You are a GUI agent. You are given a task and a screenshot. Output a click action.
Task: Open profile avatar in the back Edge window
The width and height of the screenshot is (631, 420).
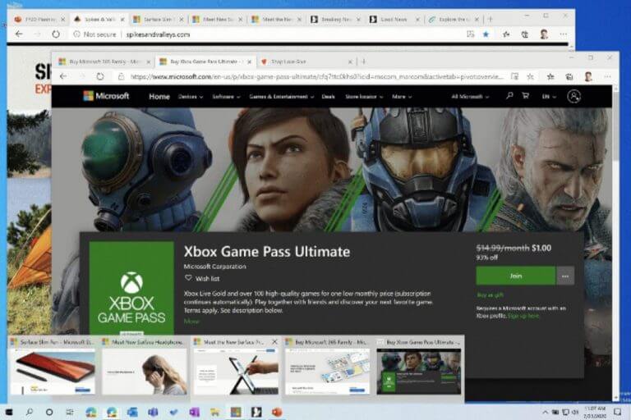tap(544, 34)
